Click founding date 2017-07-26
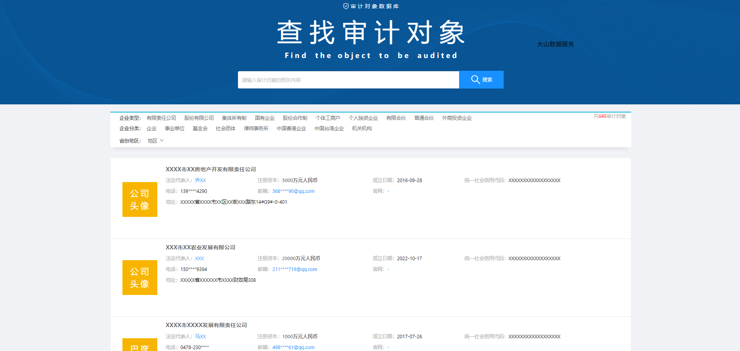Screen dimensions: 740x351 (410, 336)
